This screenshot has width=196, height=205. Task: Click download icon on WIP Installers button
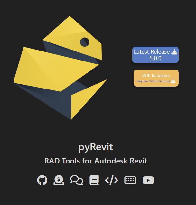click(173, 81)
